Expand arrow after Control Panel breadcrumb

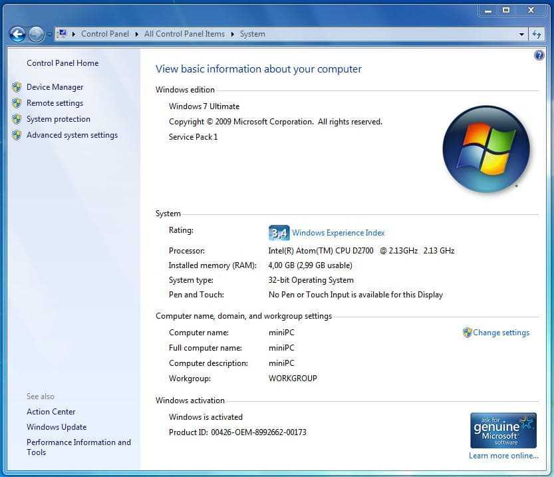click(136, 34)
